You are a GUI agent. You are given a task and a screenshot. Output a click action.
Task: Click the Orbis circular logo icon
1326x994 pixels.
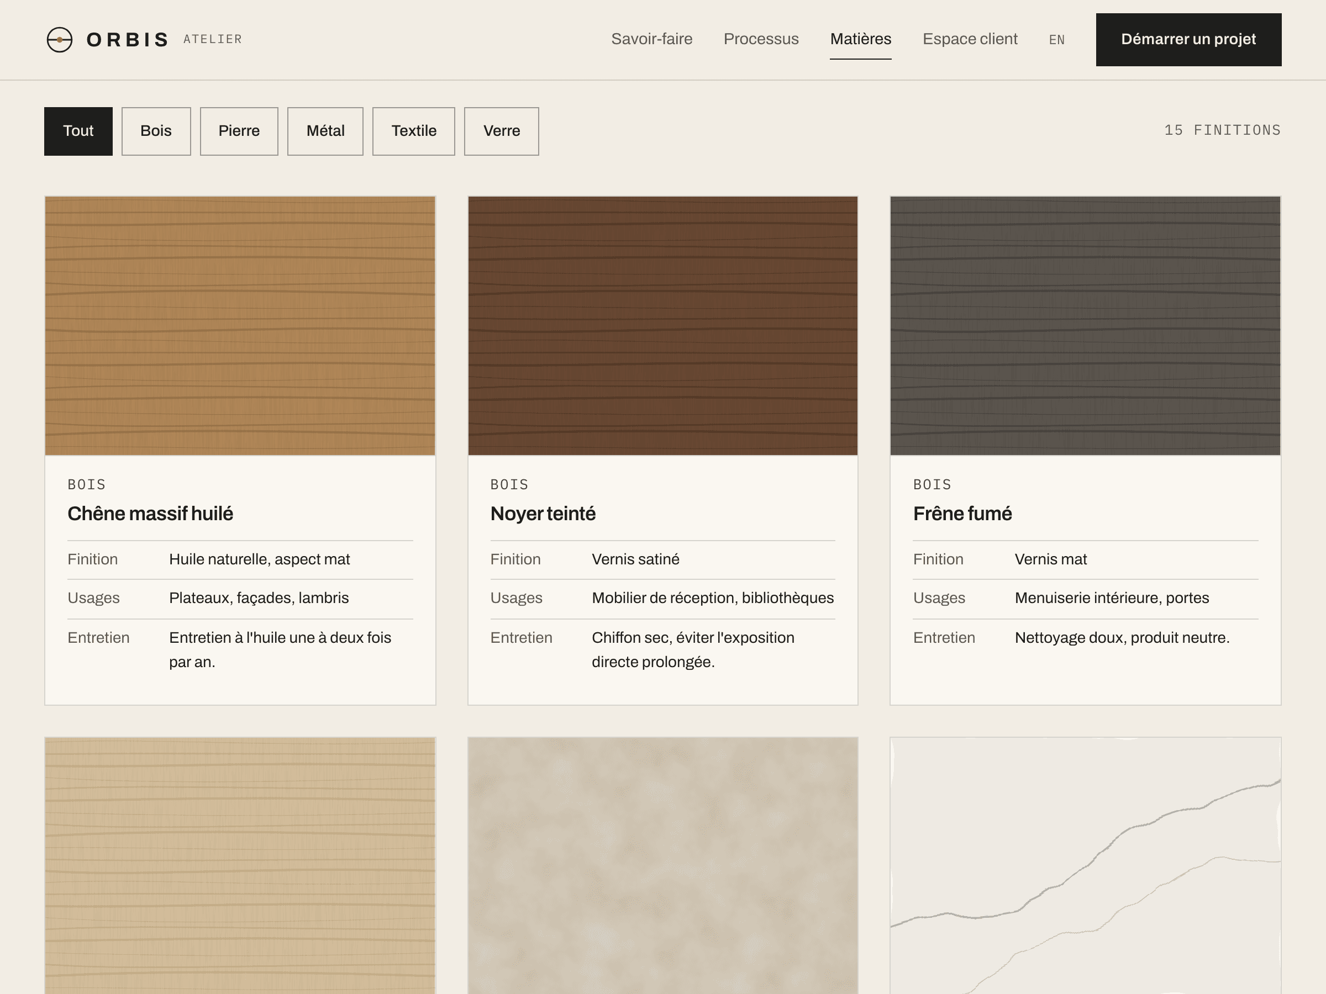coord(59,40)
